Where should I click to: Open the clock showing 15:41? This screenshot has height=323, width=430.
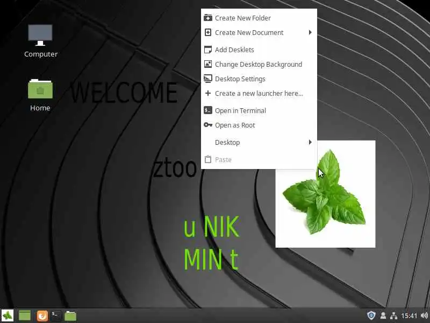click(x=409, y=315)
